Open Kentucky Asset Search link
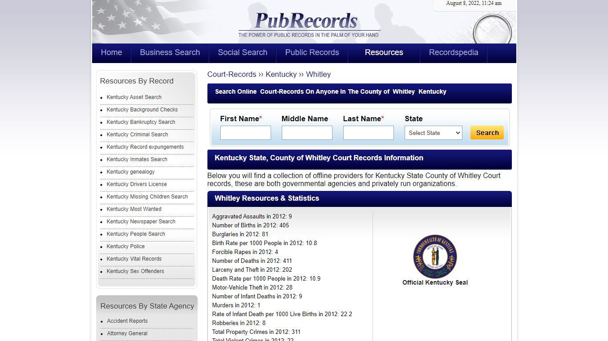 click(134, 97)
